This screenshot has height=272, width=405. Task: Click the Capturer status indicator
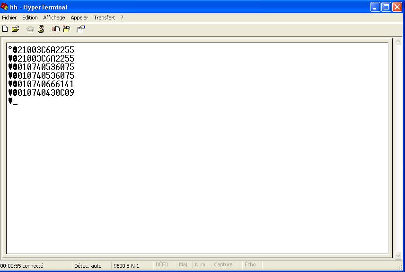[224, 265]
